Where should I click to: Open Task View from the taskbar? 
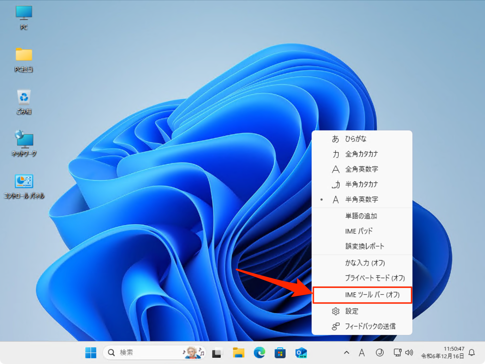(217, 353)
